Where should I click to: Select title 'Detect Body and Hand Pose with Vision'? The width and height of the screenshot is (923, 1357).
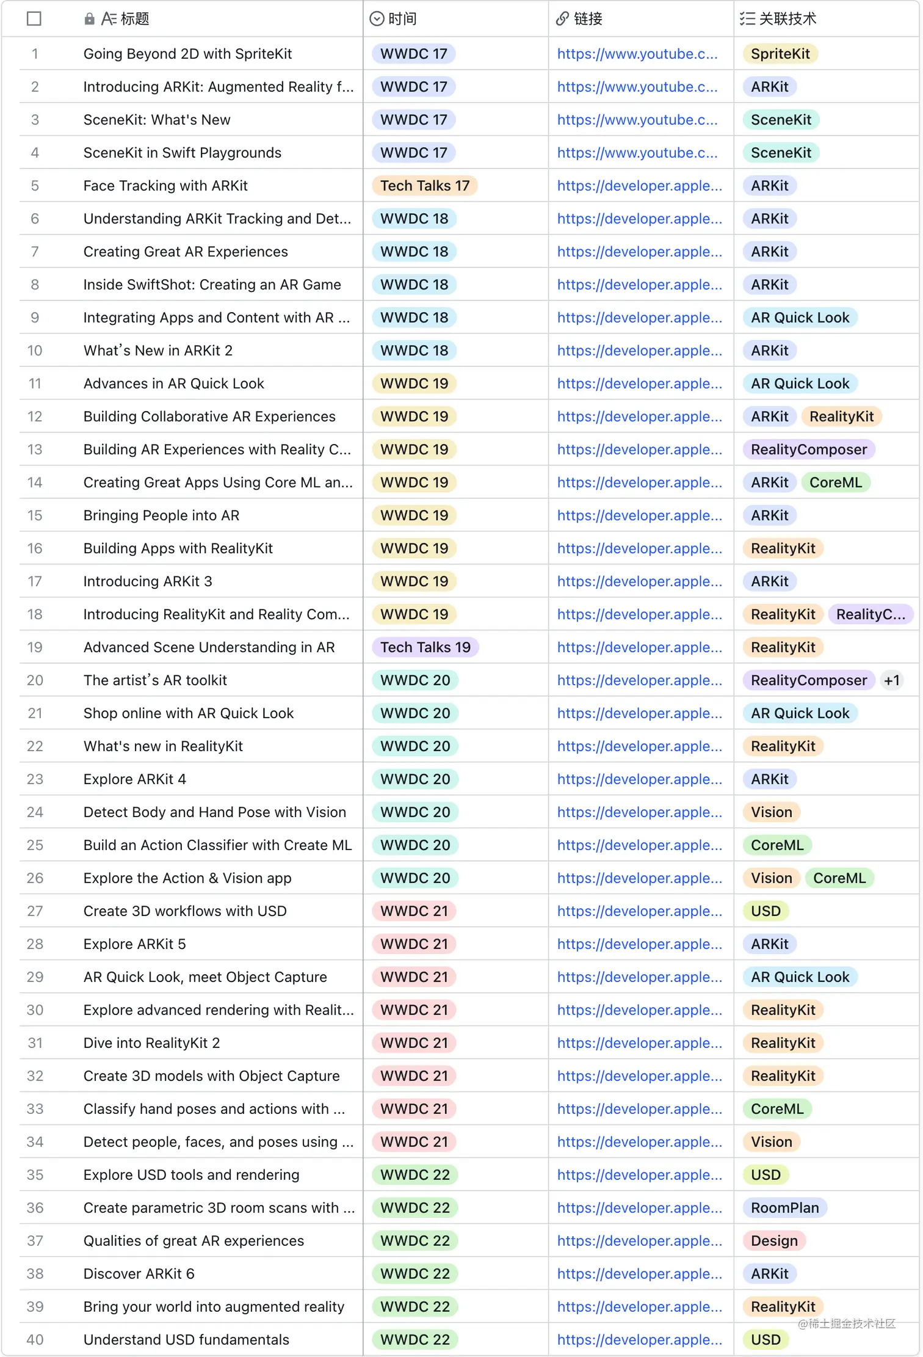pos(215,812)
